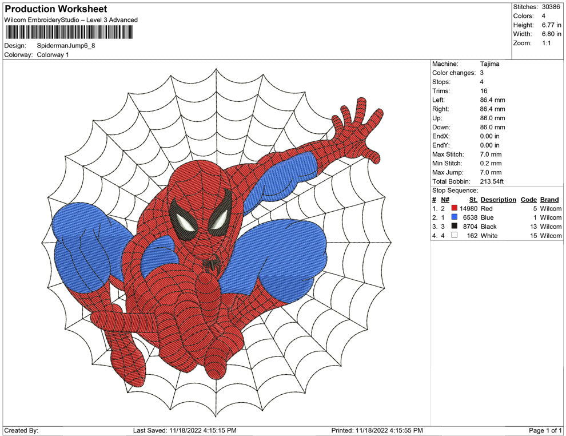Click the white color swatch in Stop Sequence
This screenshot has width=566, height=436.
455,235
